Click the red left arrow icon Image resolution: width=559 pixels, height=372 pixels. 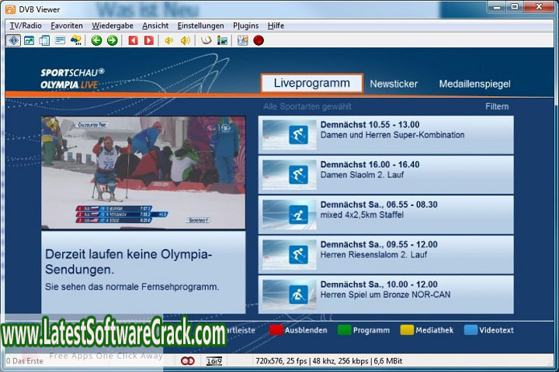coord(134,40)
